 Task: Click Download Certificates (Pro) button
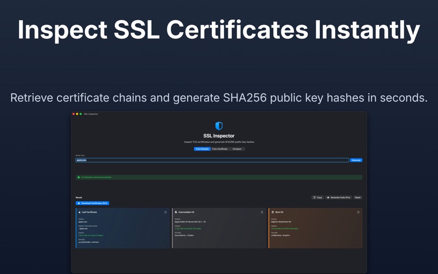point(92,203)
